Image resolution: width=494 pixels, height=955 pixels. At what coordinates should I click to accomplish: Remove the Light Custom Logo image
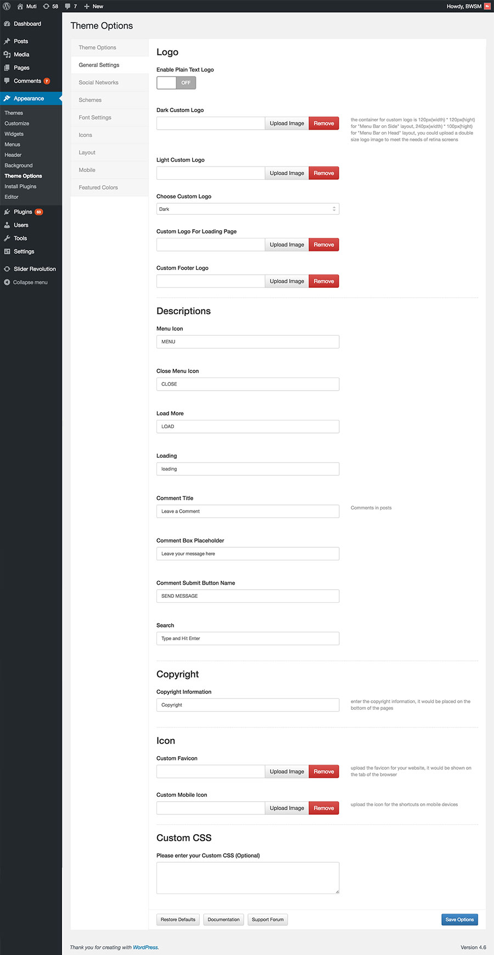coord(324,173)
